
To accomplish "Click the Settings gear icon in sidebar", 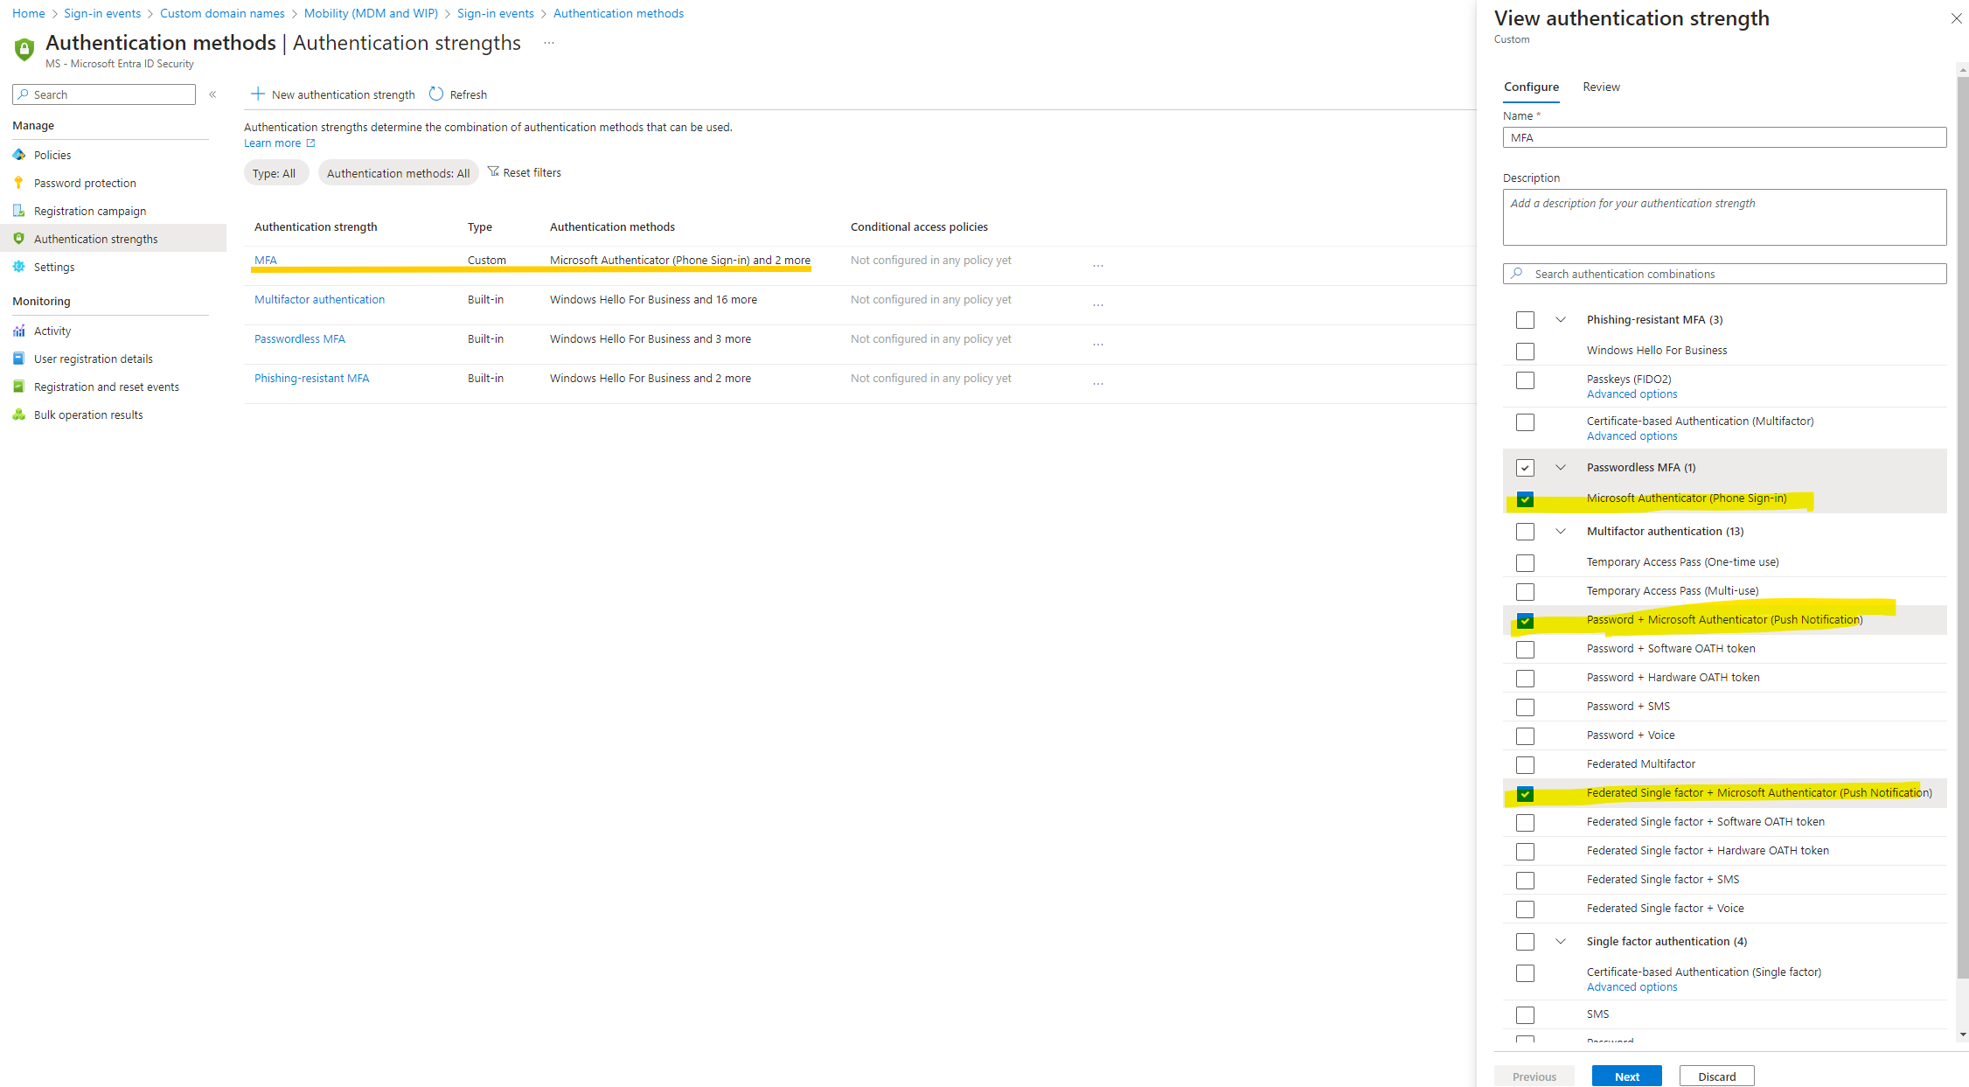I will [19, 267].
